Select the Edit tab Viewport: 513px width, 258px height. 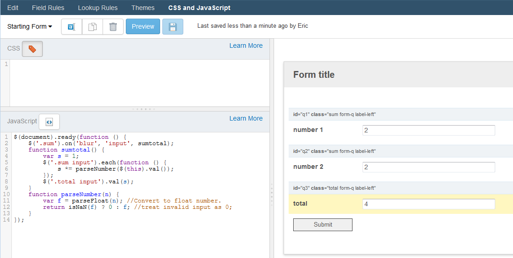13,8
